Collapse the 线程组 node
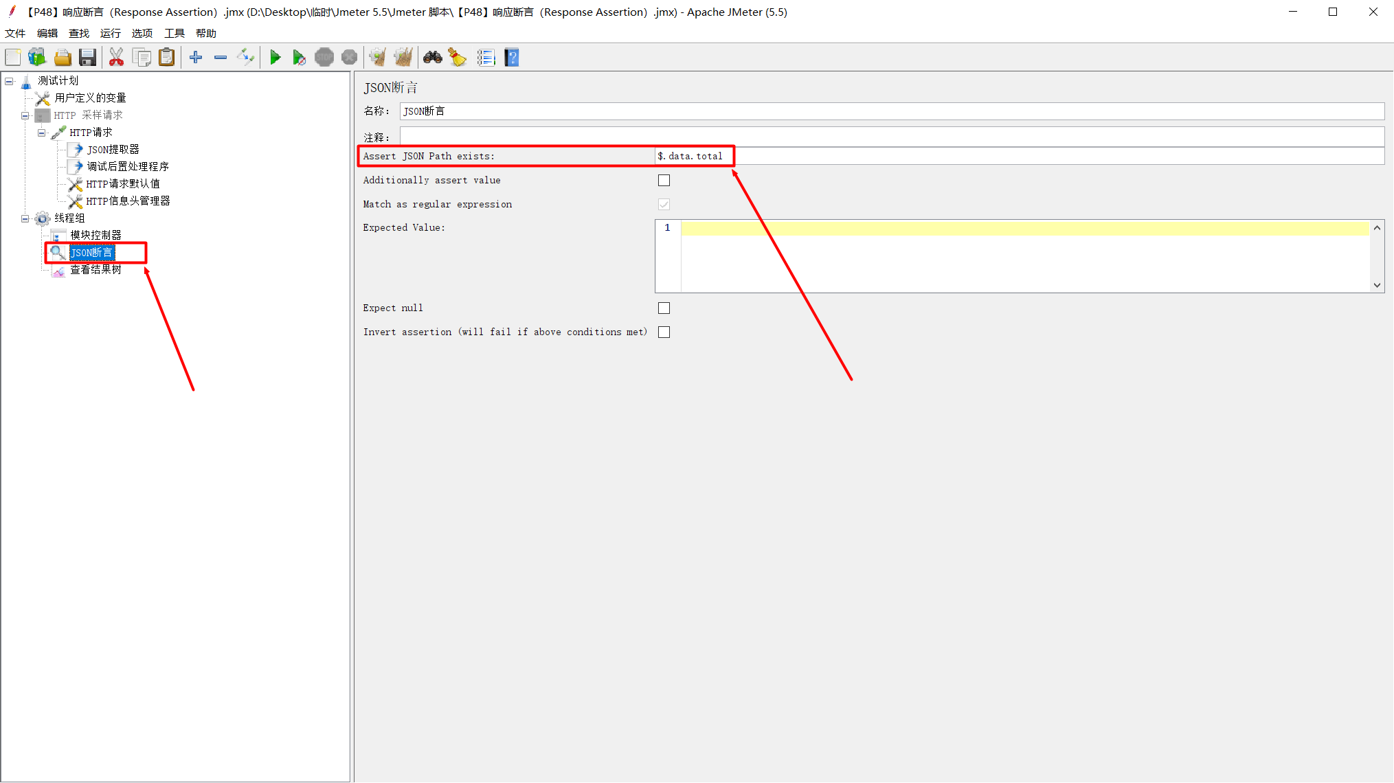This screenshot has width=1394, height=783. click(x=25, y=218)
